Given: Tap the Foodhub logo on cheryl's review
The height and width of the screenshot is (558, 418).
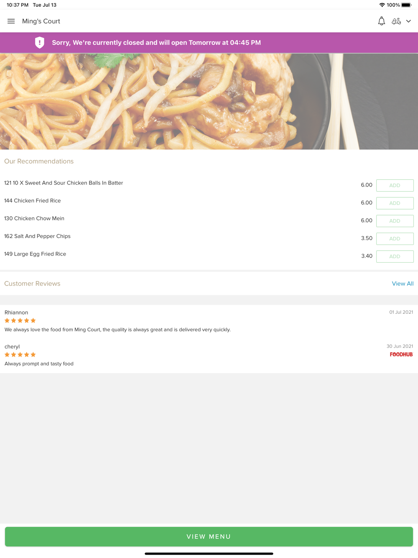Looking at the screenshot, I should (x=401, y=354).
